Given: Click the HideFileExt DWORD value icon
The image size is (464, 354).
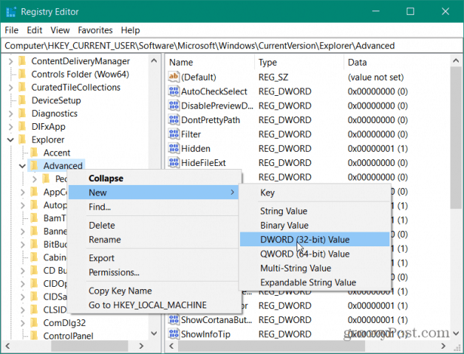Looking at the screenshot, I should [x=174, y=162].
